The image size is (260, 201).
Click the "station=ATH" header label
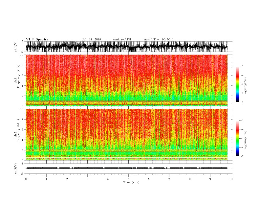pos(122,39)
